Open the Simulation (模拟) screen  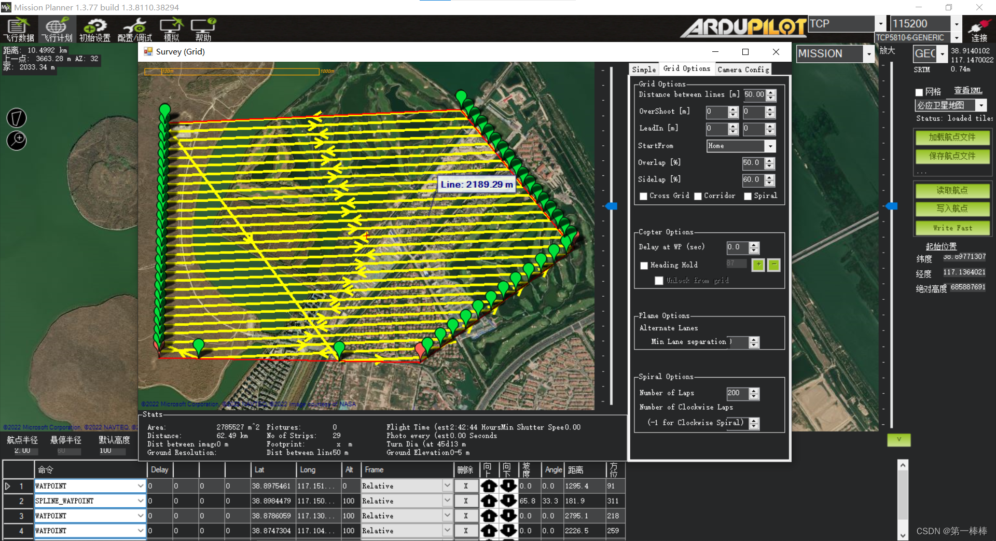point(171,29)
